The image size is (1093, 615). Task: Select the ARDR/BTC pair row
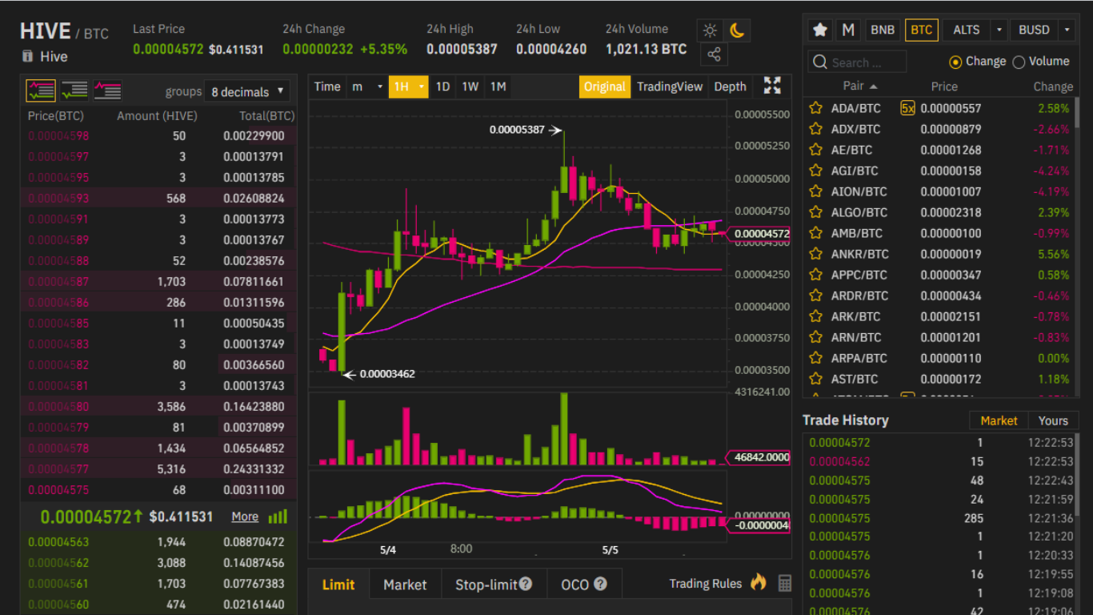point(939,295)
